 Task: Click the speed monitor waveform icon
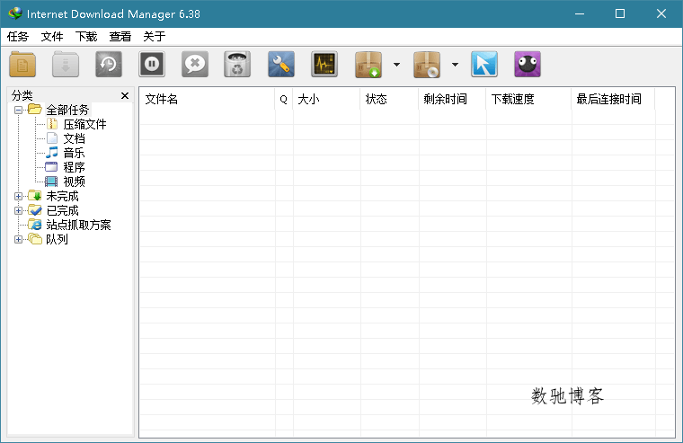pyautogui.click(x=324, y=65)
